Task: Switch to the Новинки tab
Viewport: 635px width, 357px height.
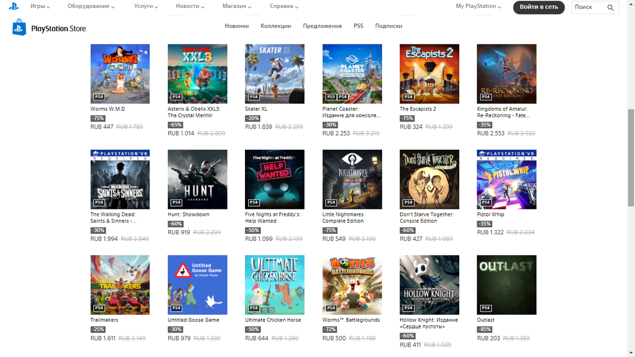Action: click(237, 25)
